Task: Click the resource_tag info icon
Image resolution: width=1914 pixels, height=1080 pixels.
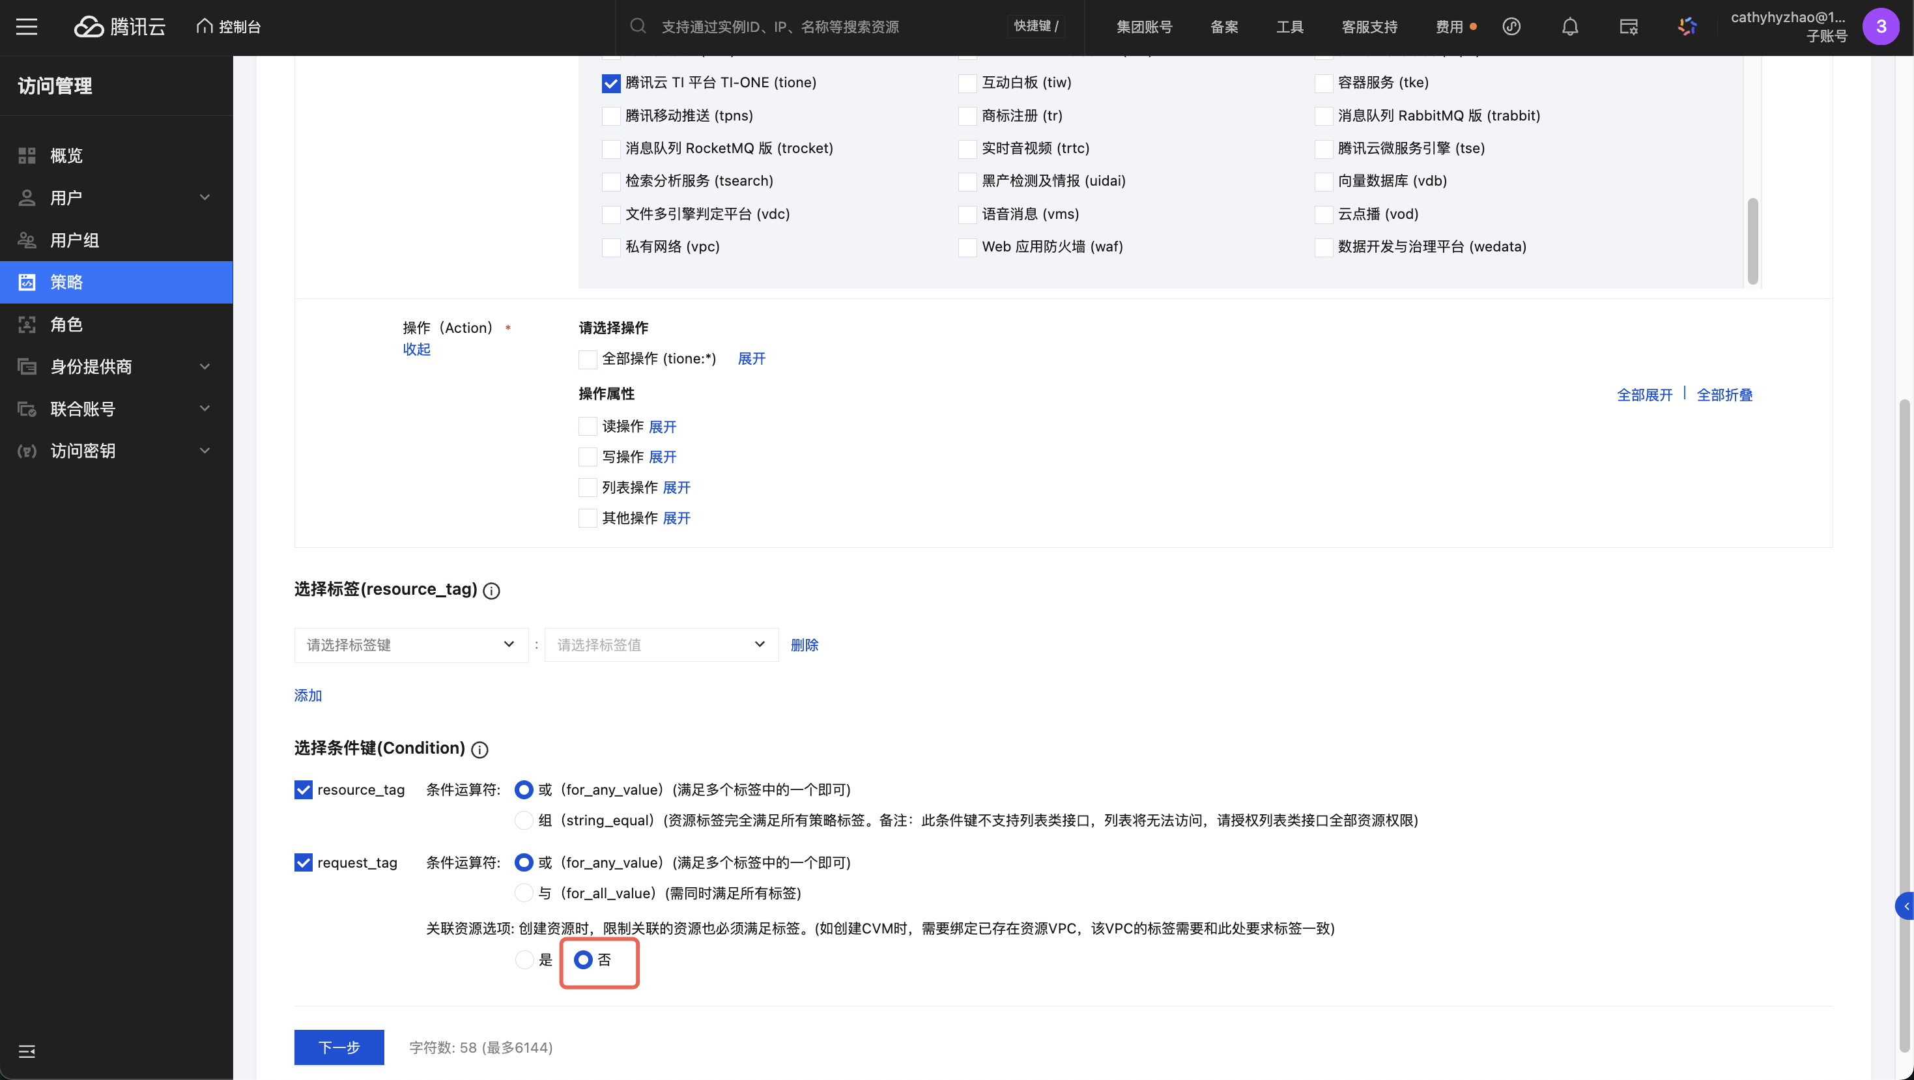Action: pyautogui.click(x=491, y=591)
